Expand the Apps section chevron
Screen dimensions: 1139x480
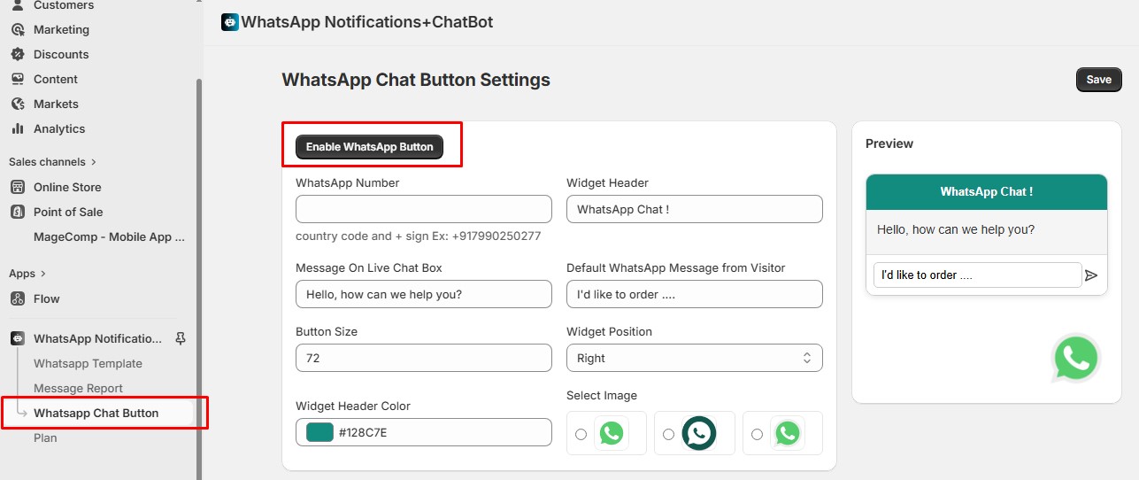point(42,274)
